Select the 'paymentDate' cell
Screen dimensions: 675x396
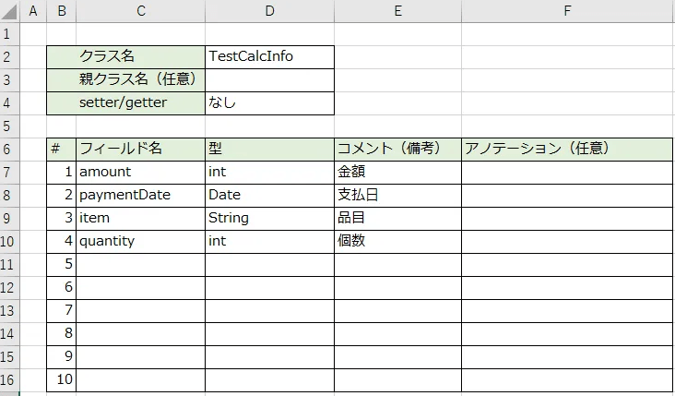[141, 196]
